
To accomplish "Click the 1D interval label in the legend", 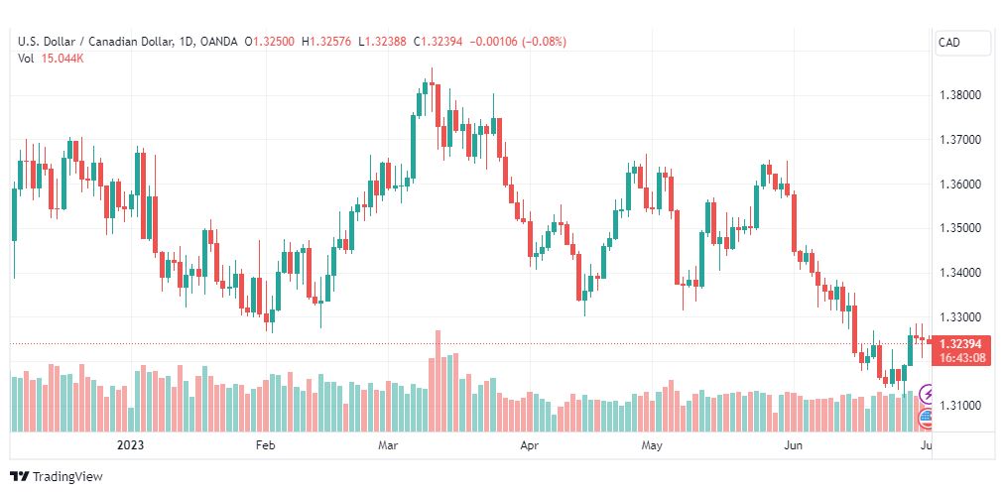I will pos(186,42).
